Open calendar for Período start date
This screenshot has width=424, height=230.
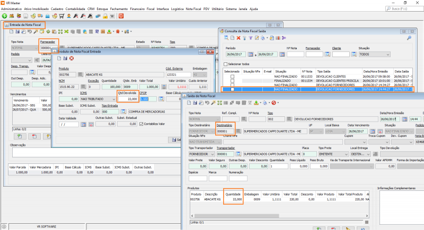(x=250, y=54)
